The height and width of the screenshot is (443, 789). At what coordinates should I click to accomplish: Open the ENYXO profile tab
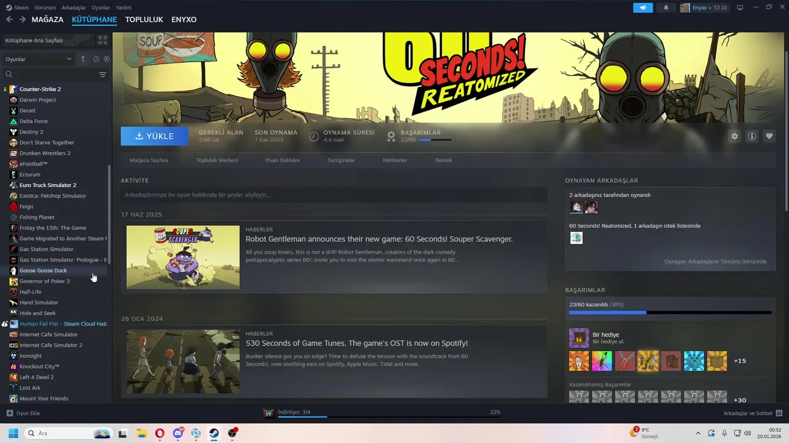tap(184, 20)
